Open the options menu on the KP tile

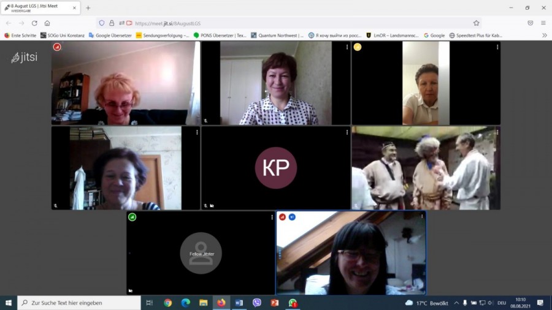(347, 132)
